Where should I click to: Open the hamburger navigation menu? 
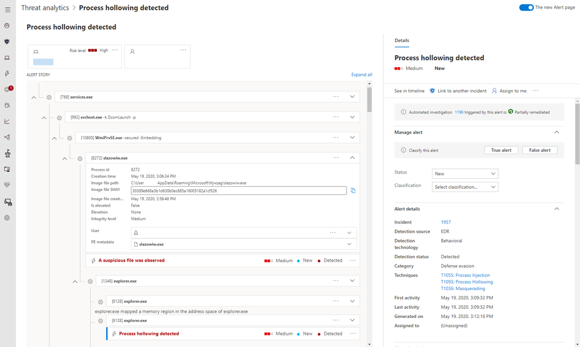pos(8,10)
